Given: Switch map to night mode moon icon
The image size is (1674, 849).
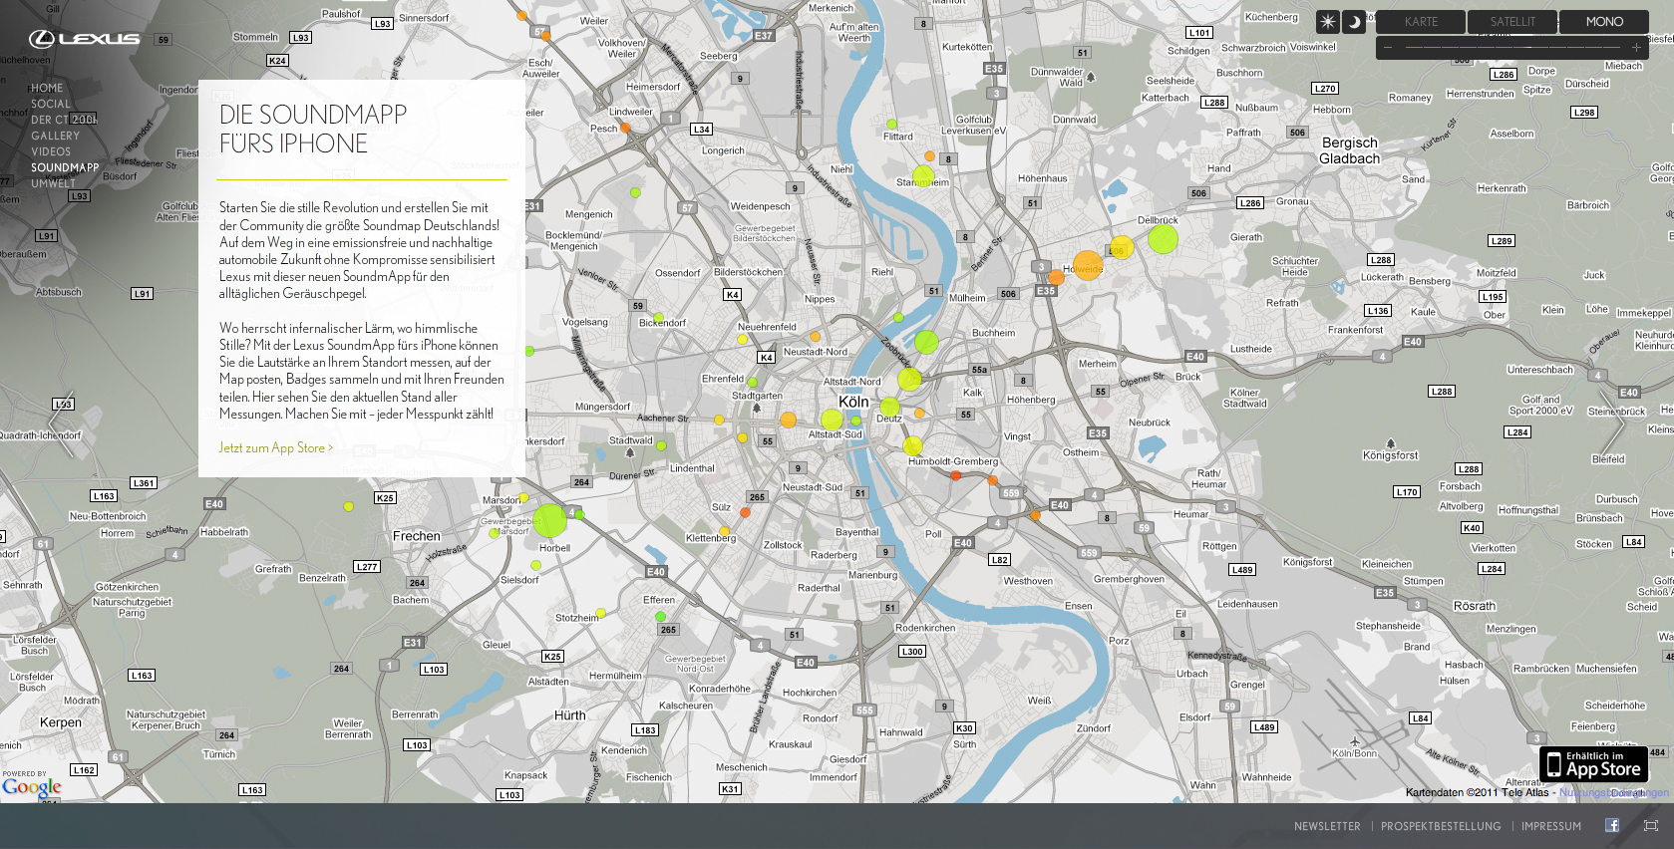Looking at the screenshot, I should 1354,22.
